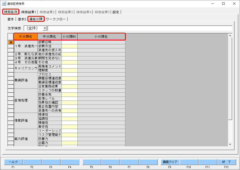Click 小分類NO cell in 理解度 row

point(70,70)
